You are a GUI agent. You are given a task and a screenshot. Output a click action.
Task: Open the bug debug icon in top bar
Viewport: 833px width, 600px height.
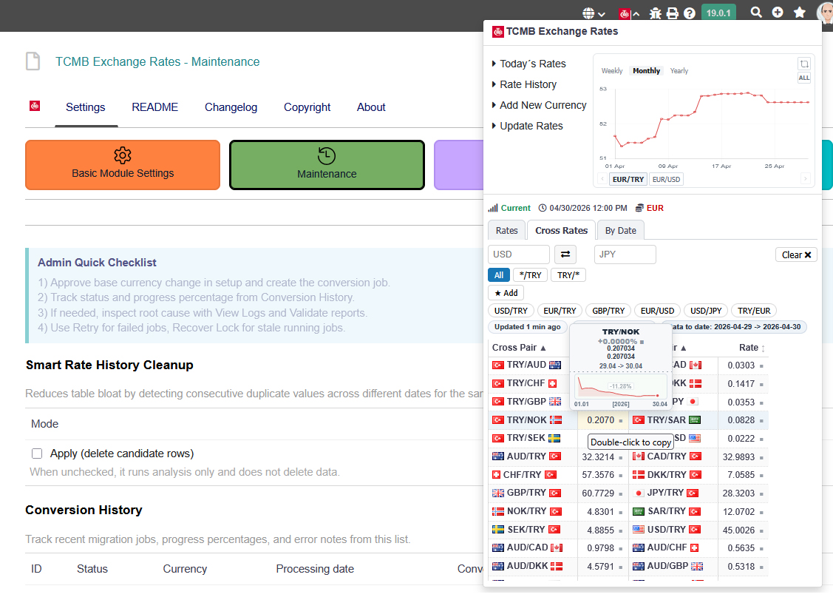(656, 13)
